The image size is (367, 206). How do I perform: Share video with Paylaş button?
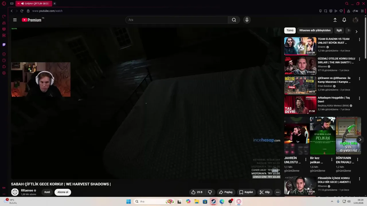point(226,192)
